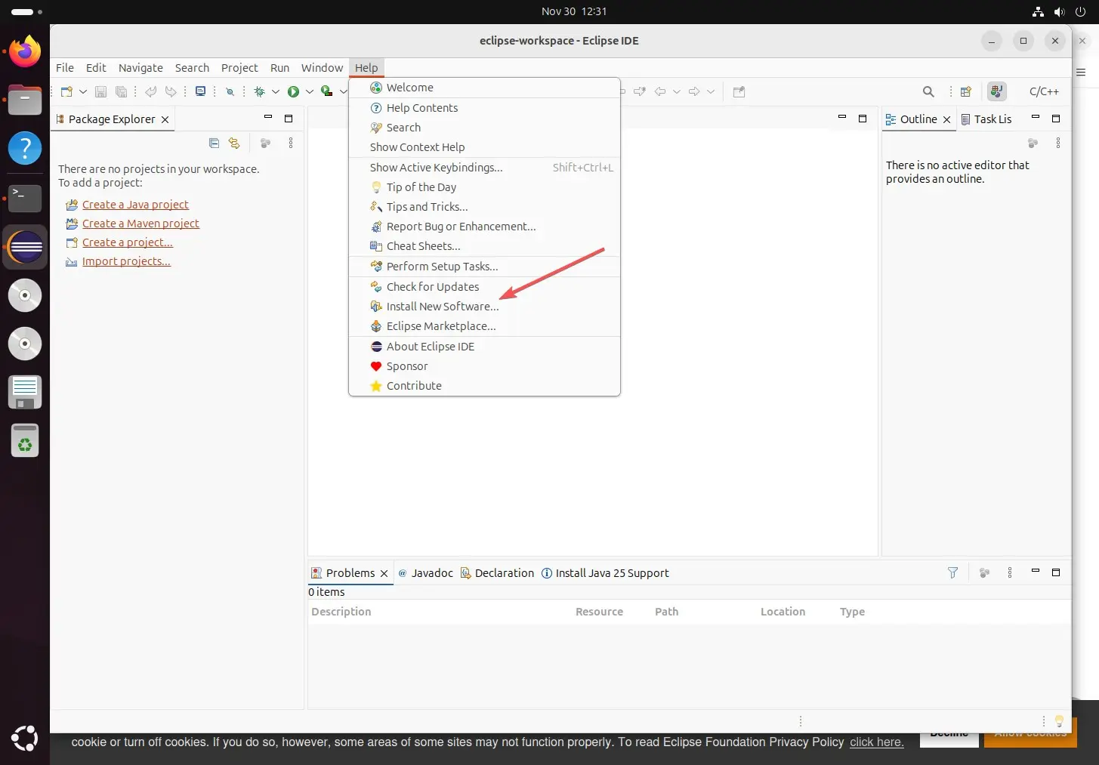Viewport: 1099px width, 765px height.
Task: Open the Window menu
Action: 322,68
